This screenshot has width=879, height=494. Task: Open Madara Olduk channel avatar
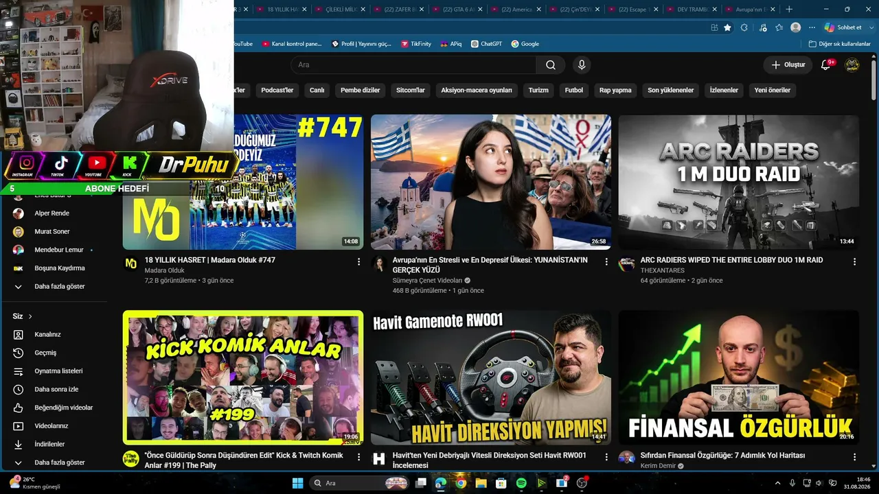click(x=130, y=264)
